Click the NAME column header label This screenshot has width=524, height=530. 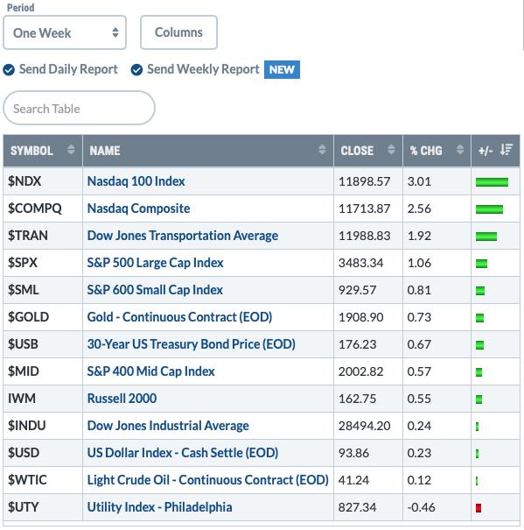click(x=105, y=151)
